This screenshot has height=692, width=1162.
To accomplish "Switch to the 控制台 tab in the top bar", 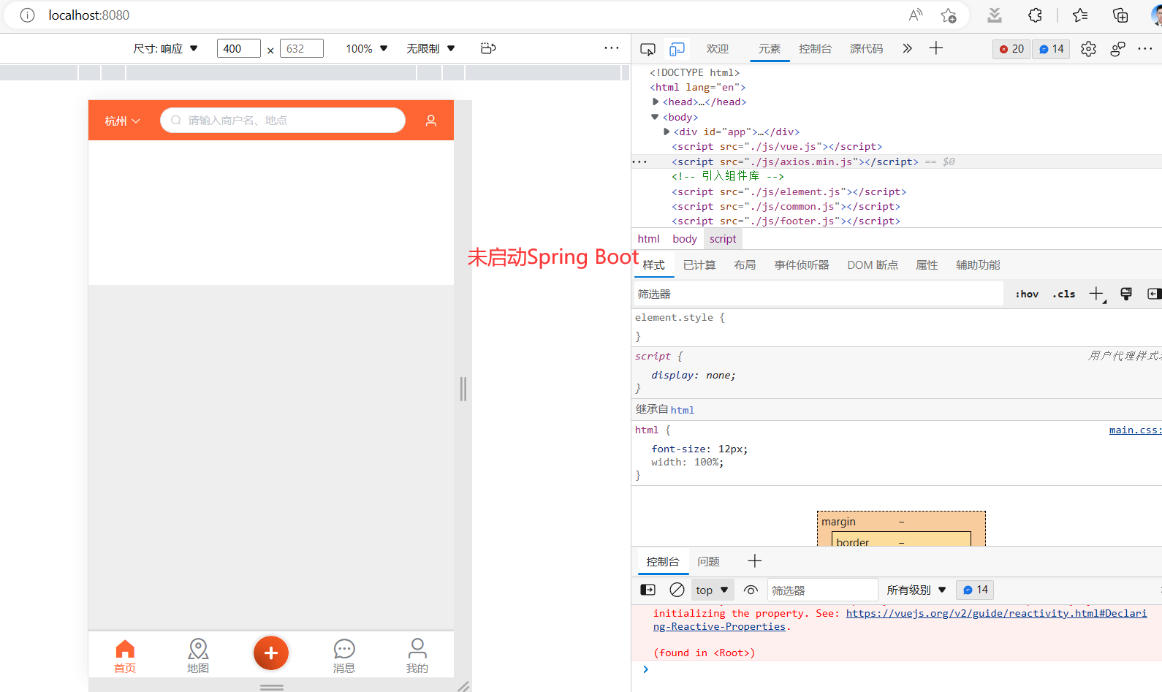I will pyautogui.click(x=815, y=48).
